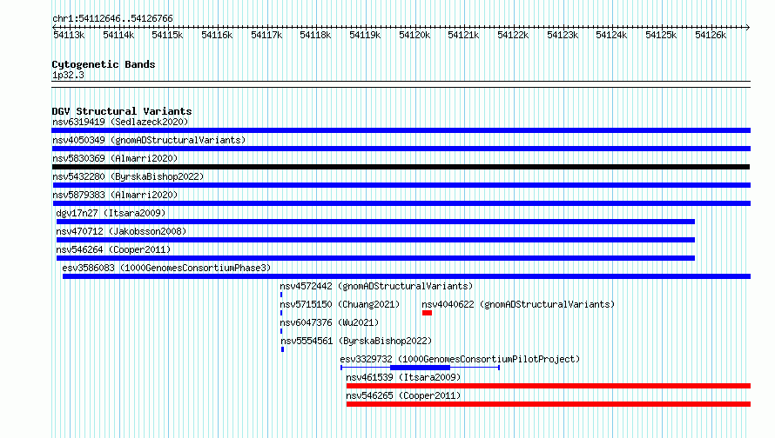This screenshot has height=438, width=775.
Task: Click the DGV Structural Variants track title
Action: pos(122,111)
